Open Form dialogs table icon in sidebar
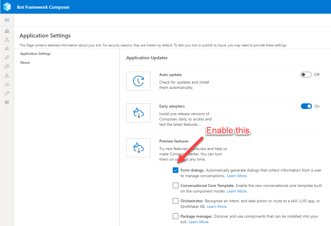 tap(7, 102)
